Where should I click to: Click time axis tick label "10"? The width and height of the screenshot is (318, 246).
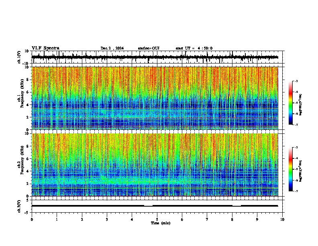[282, 219]
